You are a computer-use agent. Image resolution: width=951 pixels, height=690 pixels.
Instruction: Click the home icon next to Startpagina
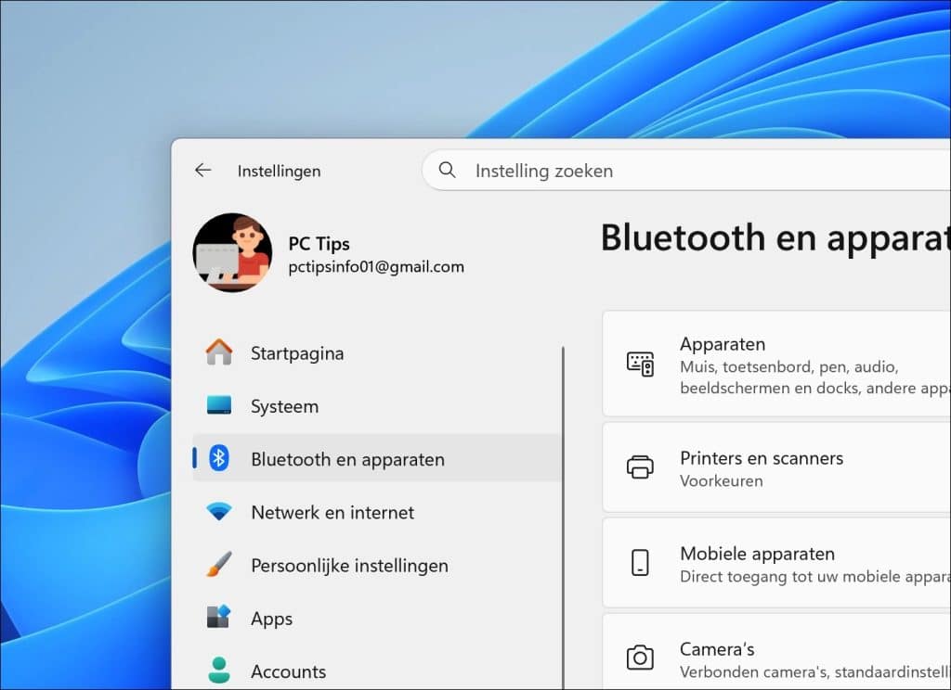pyautogui.click(x=217, y=352)
